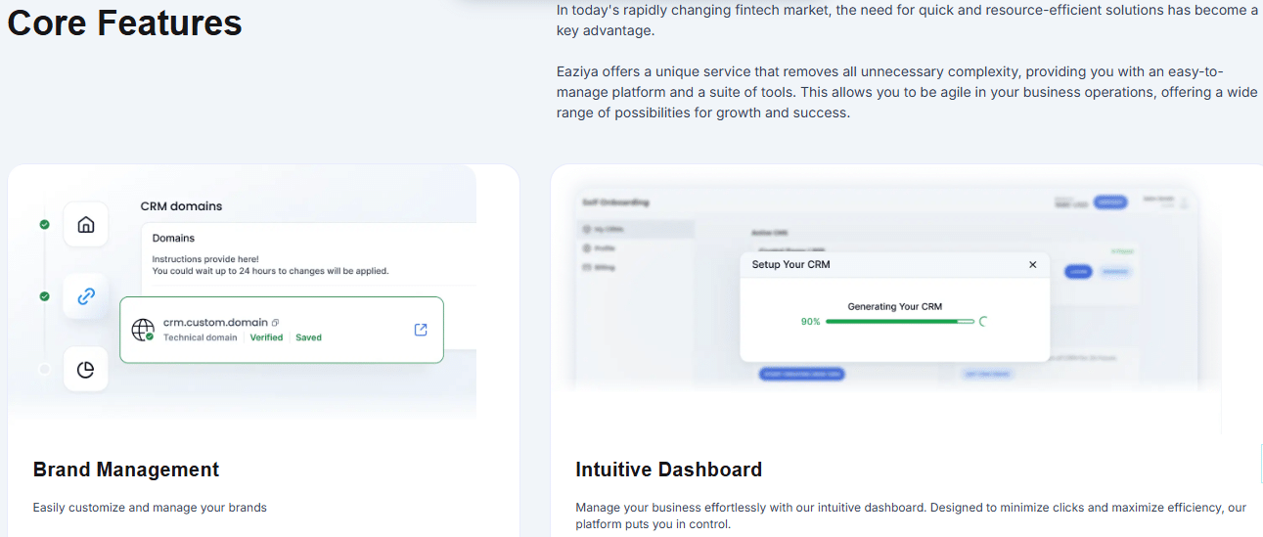Click the Brand Management card title

coord(126,470)
